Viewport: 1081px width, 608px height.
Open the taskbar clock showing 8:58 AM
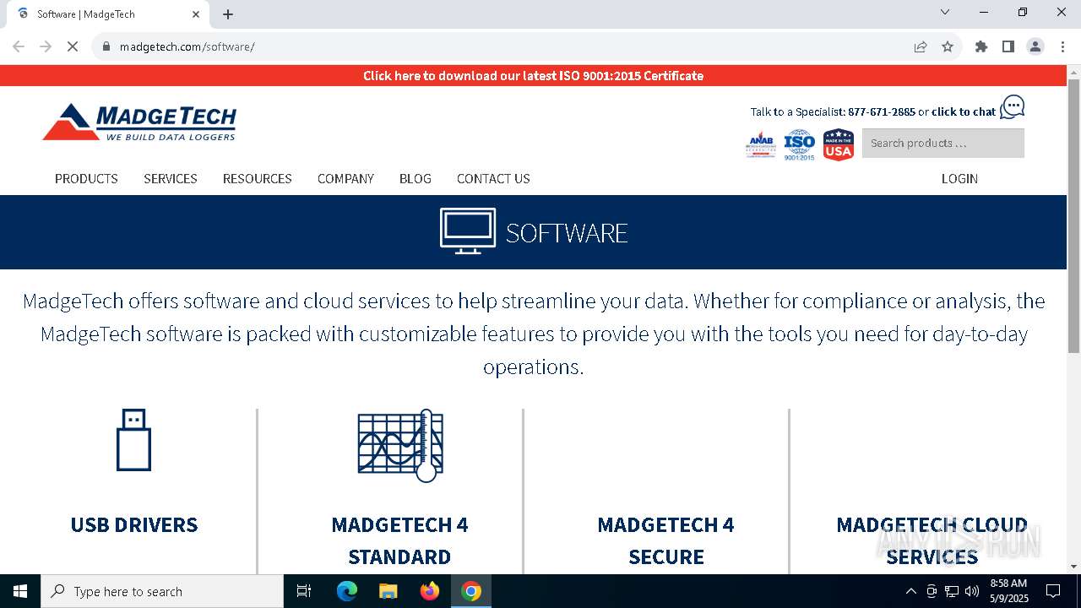1008,591
